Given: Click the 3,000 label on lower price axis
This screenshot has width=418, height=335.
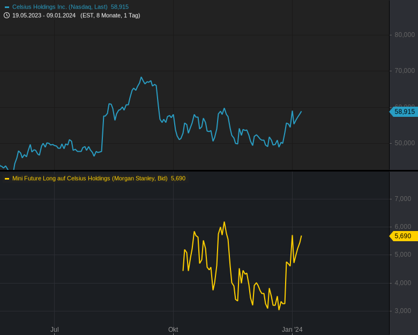Looking at the screenshot, I should (x=402, y=311).
